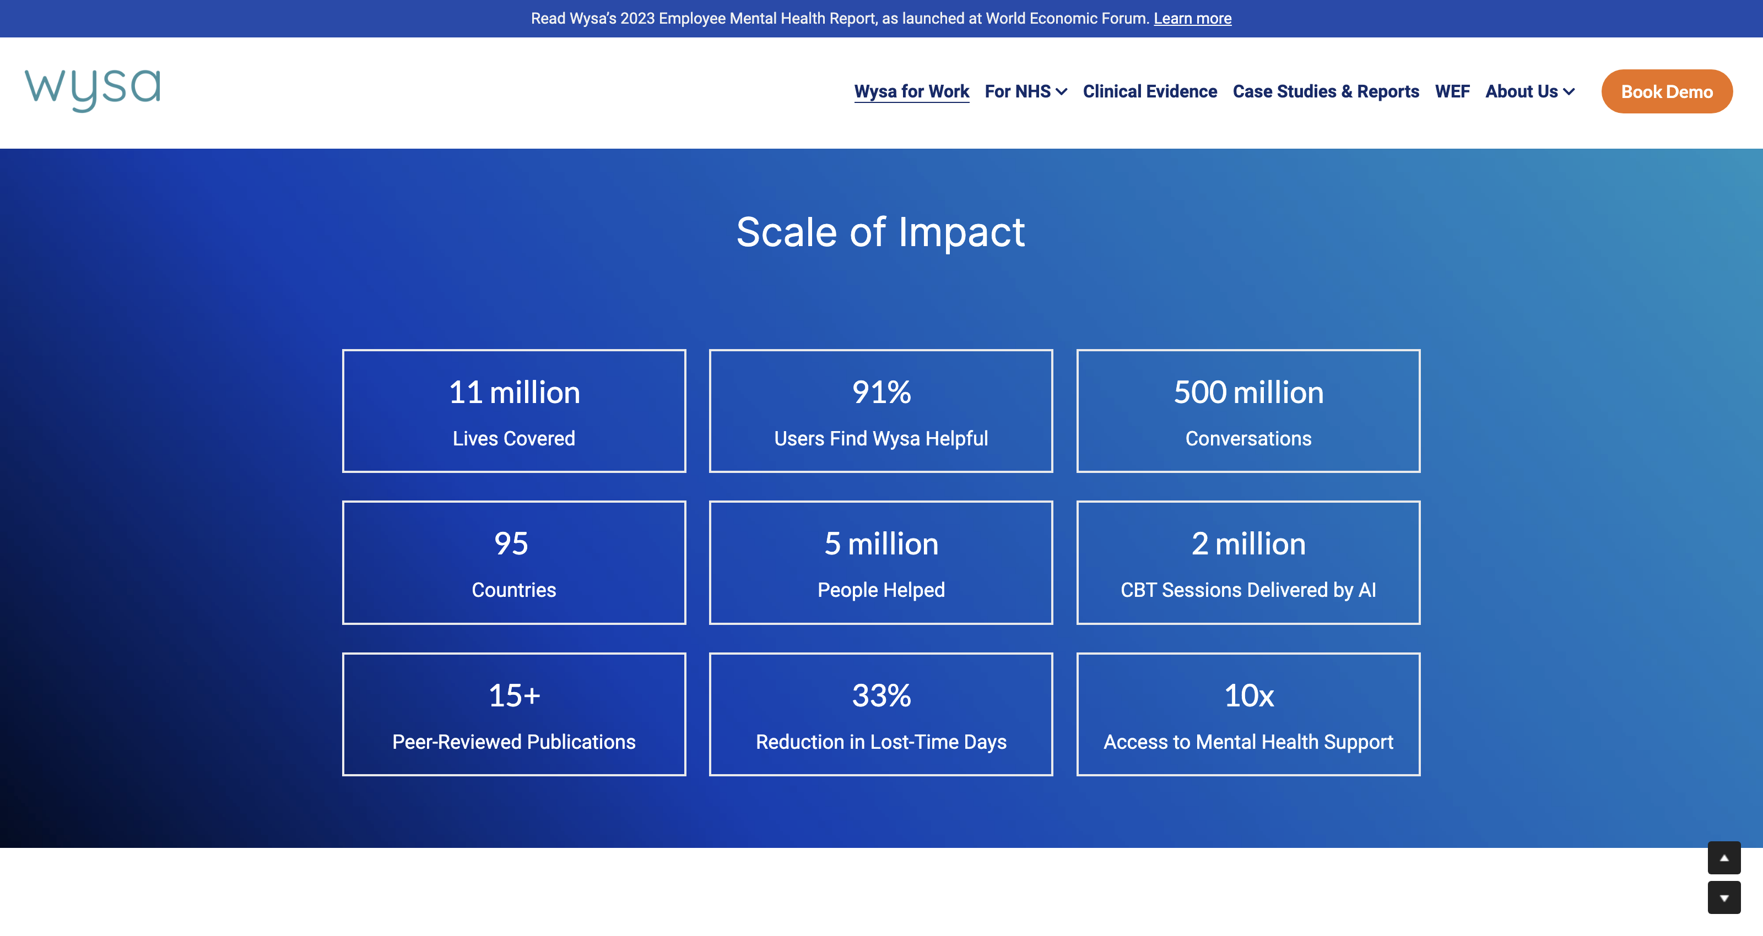This screenshot has width=1763, height=936.
Task: Open the WEF menu item
Action: tap(1452, 92)
